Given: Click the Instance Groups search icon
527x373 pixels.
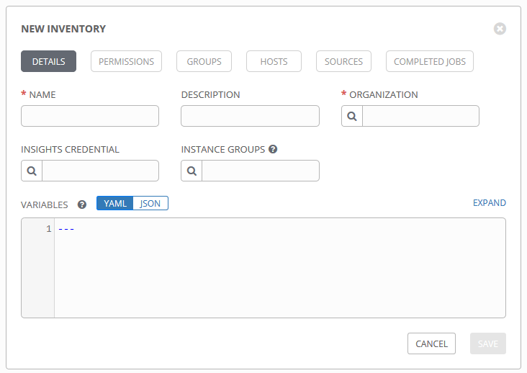Looking at the screenshot, I should tap(192, 171).
